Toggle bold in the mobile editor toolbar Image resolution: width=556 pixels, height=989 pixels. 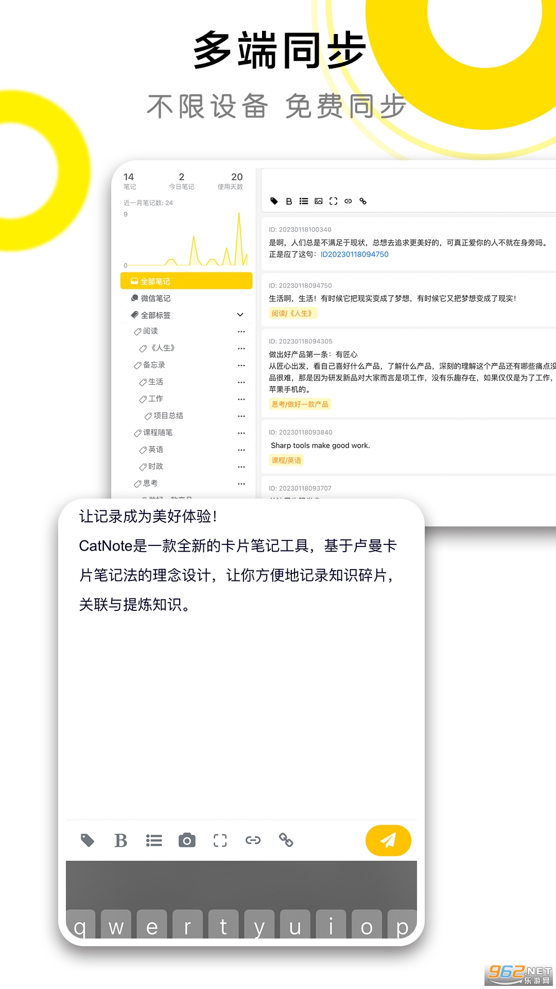120,841
